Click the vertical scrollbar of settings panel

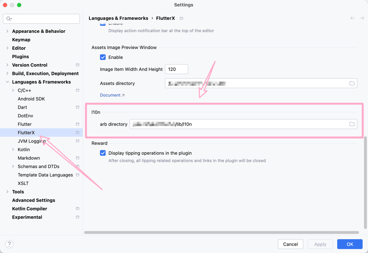coord(365,183)
